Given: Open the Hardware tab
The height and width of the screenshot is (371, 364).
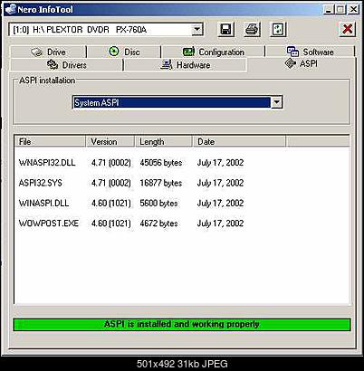Looking at the screenshot, I should click(186, 65).
